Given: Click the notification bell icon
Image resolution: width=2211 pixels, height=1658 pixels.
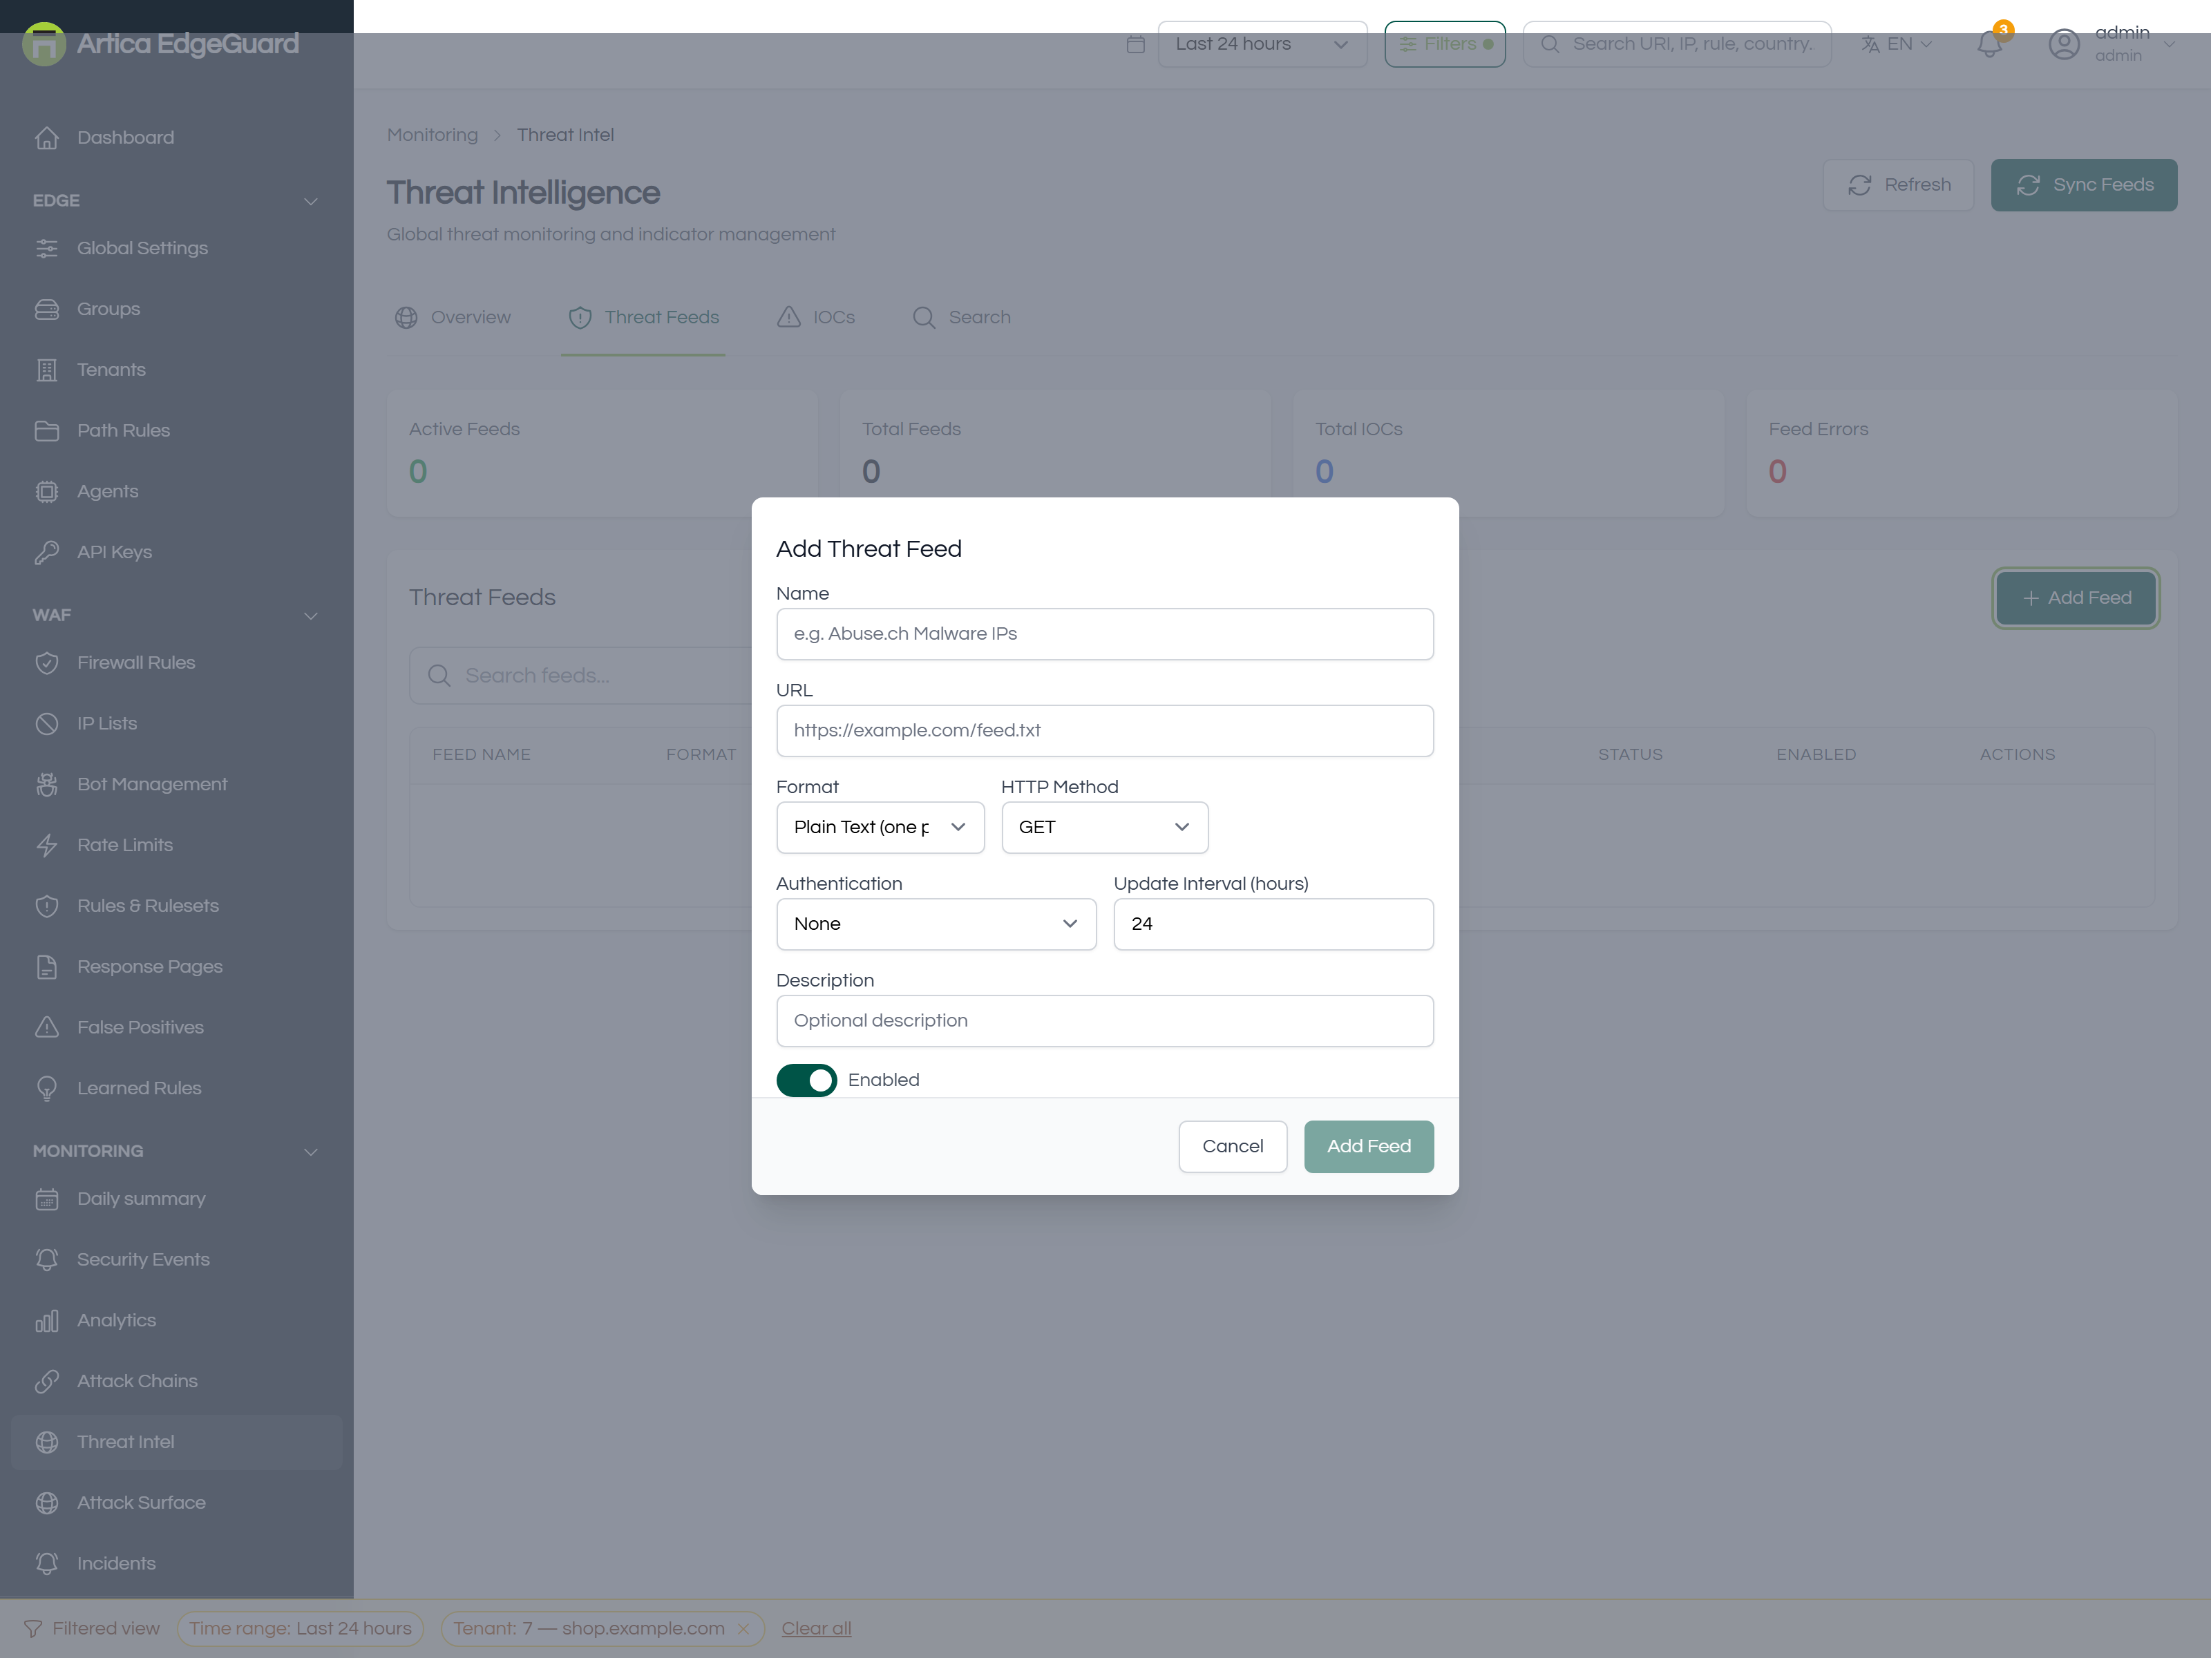Looking at the screenshot, I should pyautogui.click(x=1989, y=44).
